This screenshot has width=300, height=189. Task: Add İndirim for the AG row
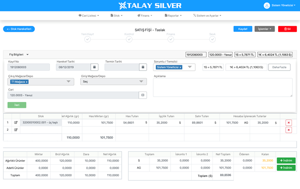pos(286,168)
